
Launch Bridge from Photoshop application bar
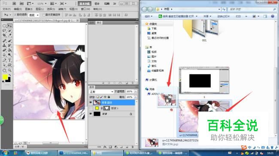(14, 3)
